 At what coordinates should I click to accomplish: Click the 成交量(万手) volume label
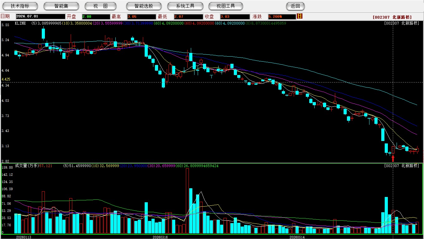tap(27, 166)
